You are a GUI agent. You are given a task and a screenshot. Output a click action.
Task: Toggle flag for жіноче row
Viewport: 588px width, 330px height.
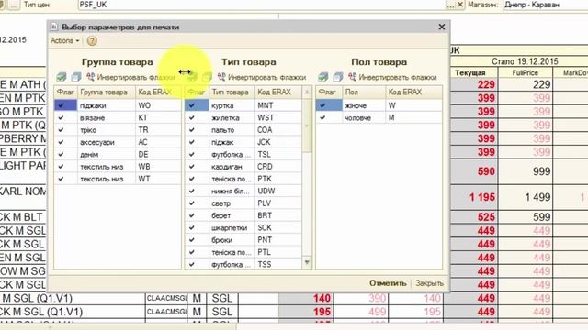[x=322, y=105]
